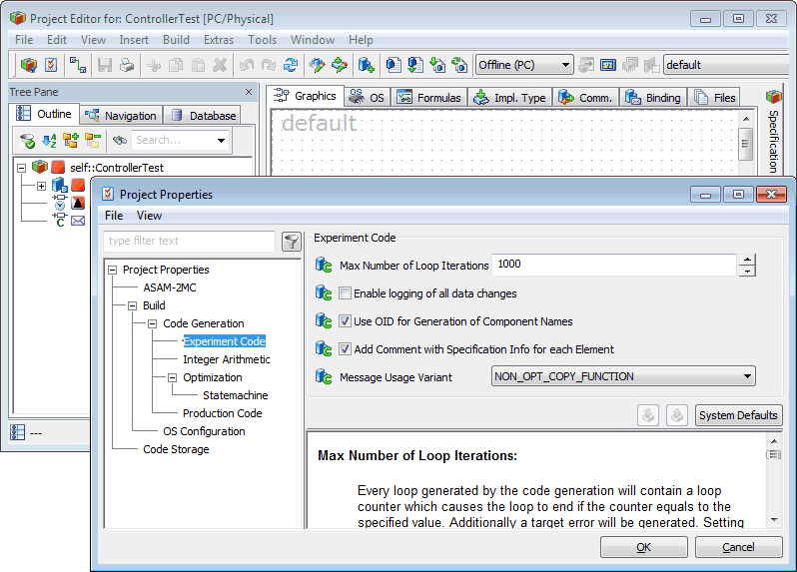Image resolution: width=797 pixels, height=572 pixels.
Task: Click the Outline icon in the status bar
Action: click(x=17, y=432)
